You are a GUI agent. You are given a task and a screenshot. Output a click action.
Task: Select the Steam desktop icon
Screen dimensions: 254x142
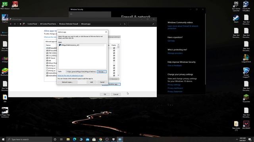236,19
